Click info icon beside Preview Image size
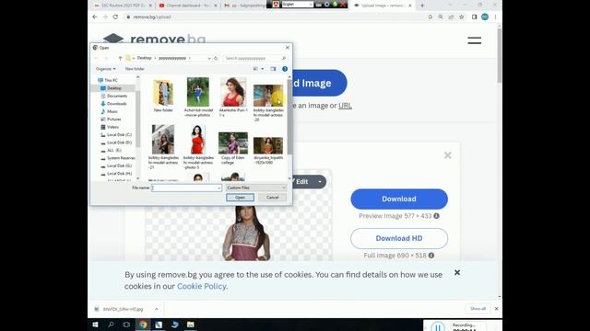The image size is (590, 331). click(436, 216)
